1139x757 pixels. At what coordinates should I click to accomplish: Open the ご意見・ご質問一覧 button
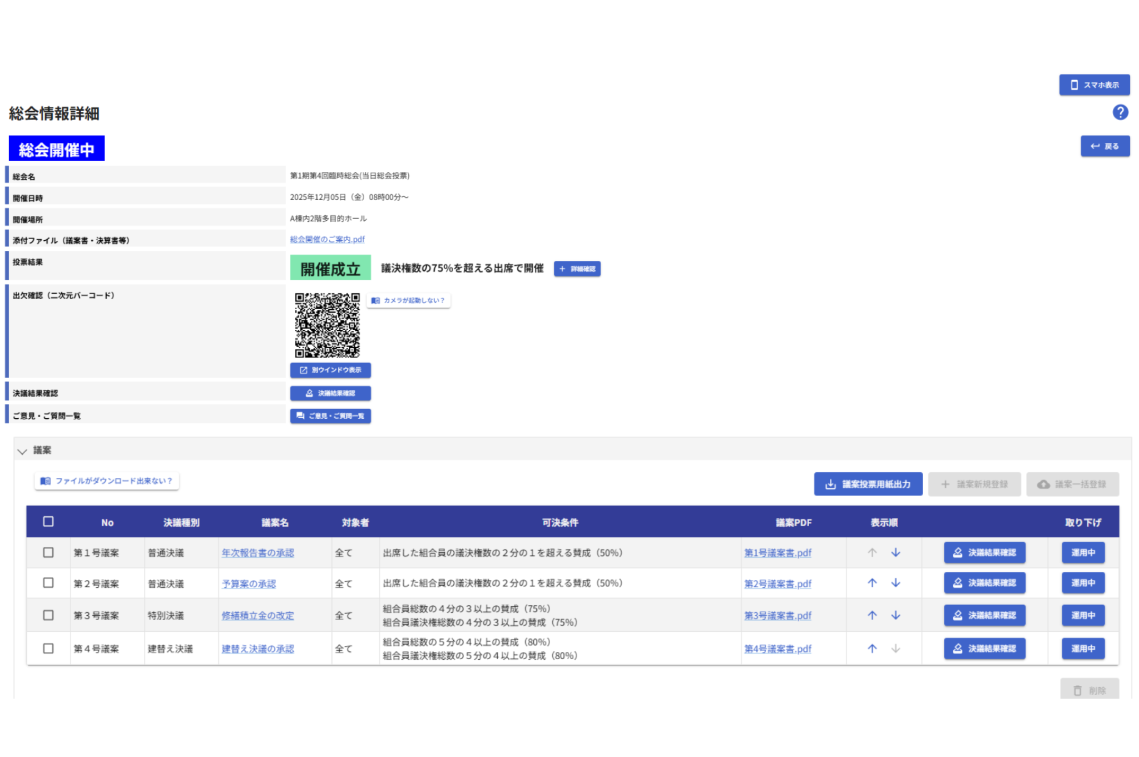[x=330, y=415]
